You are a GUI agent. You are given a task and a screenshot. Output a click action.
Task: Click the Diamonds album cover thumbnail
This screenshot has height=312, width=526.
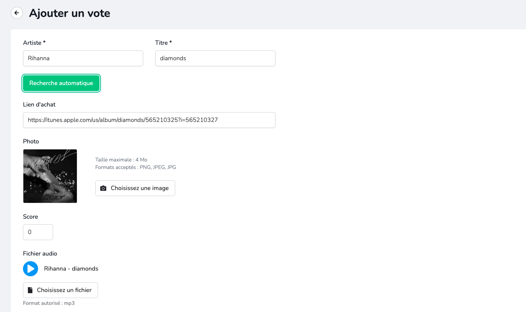(50, 176)
